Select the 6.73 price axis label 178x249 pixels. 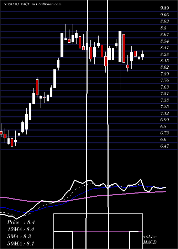(x=164, y=133)
